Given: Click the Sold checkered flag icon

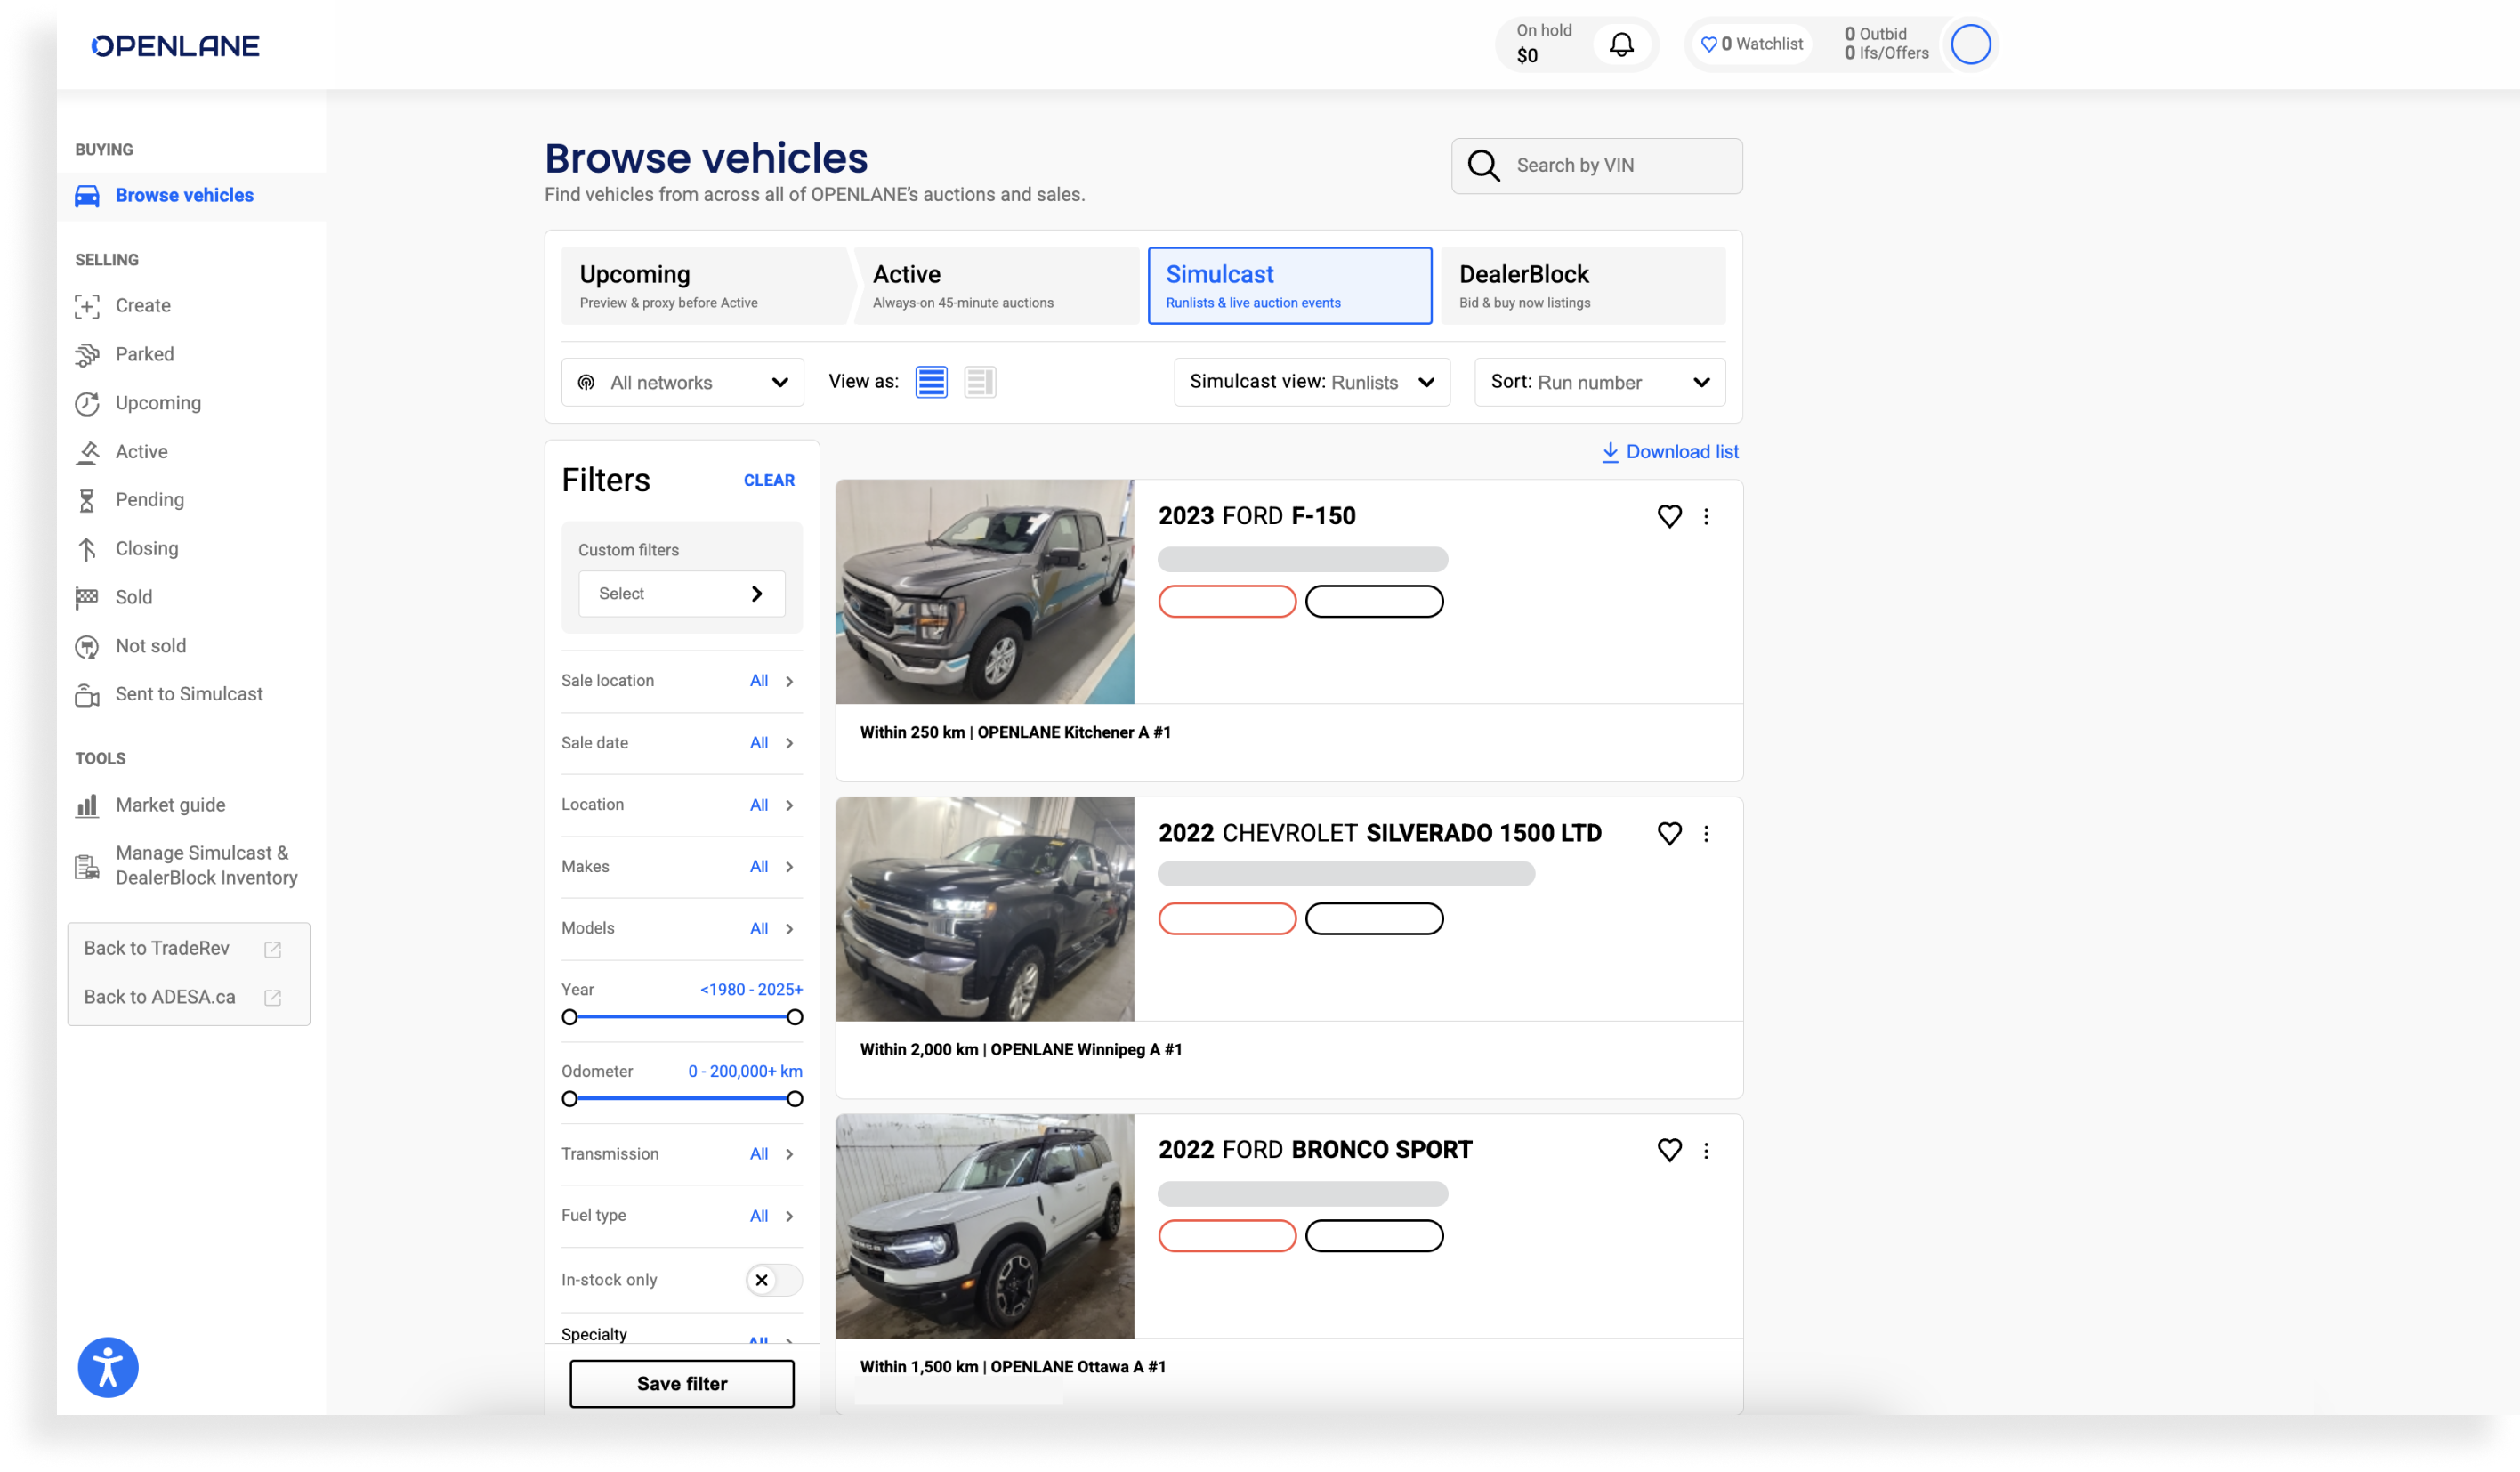Looking at the screenshot, I should pos(87,598).
